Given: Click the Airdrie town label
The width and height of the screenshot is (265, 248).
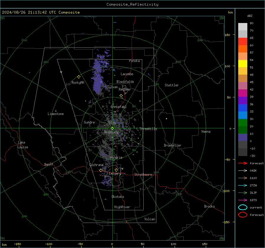Looking at the screenshot, I should click(x=116, y=157).
